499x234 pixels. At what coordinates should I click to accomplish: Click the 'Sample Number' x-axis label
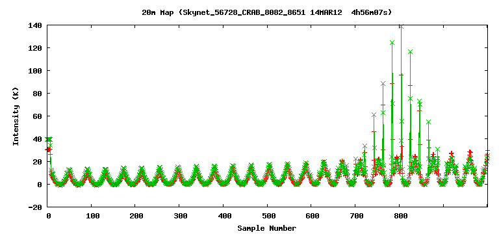tap(266, 228)
